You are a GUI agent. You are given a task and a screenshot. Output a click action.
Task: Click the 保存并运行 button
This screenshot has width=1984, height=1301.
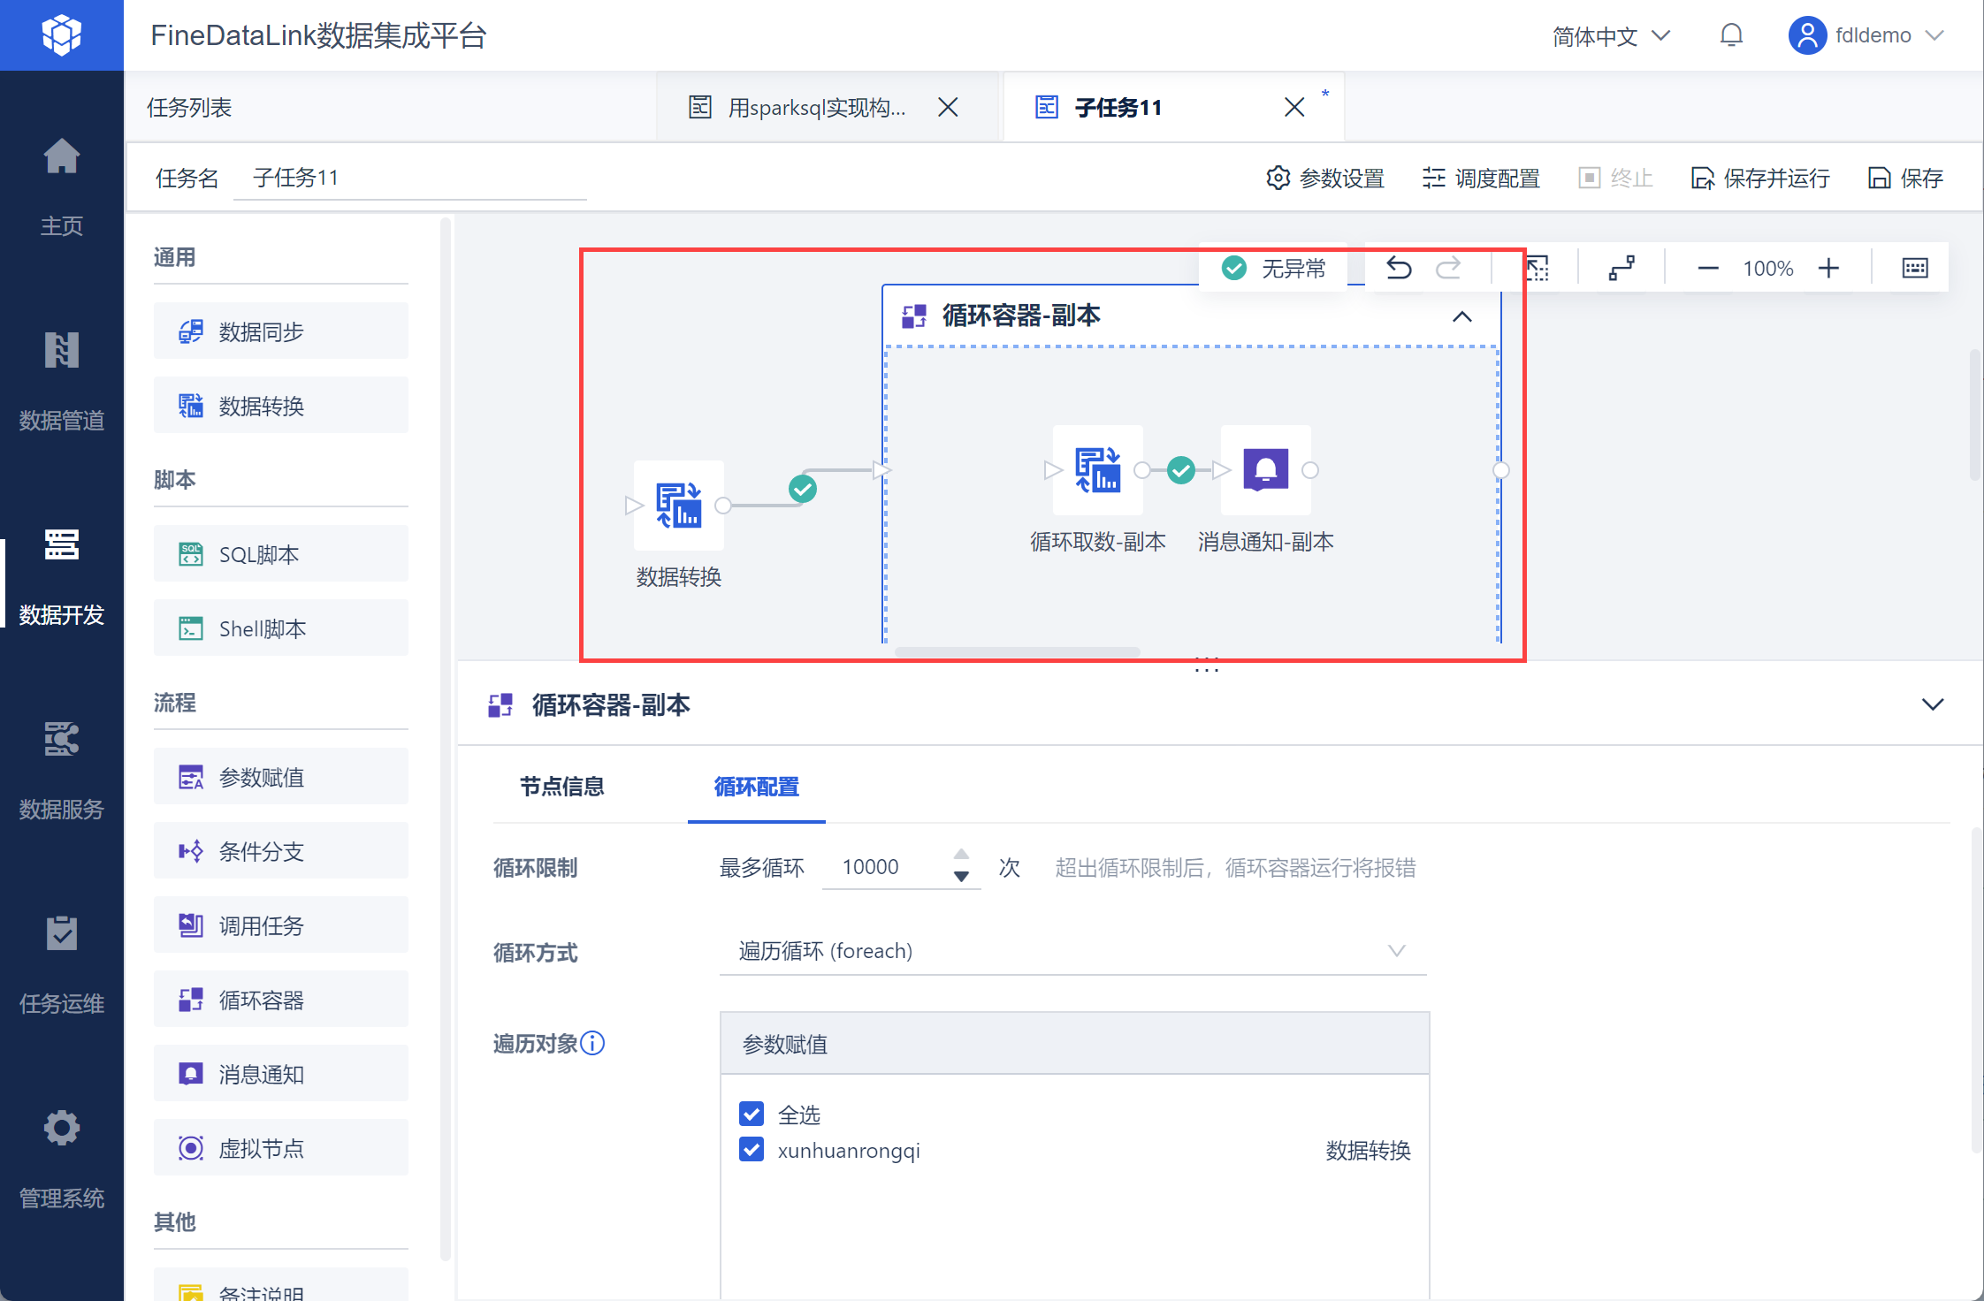click(1760, 178)
